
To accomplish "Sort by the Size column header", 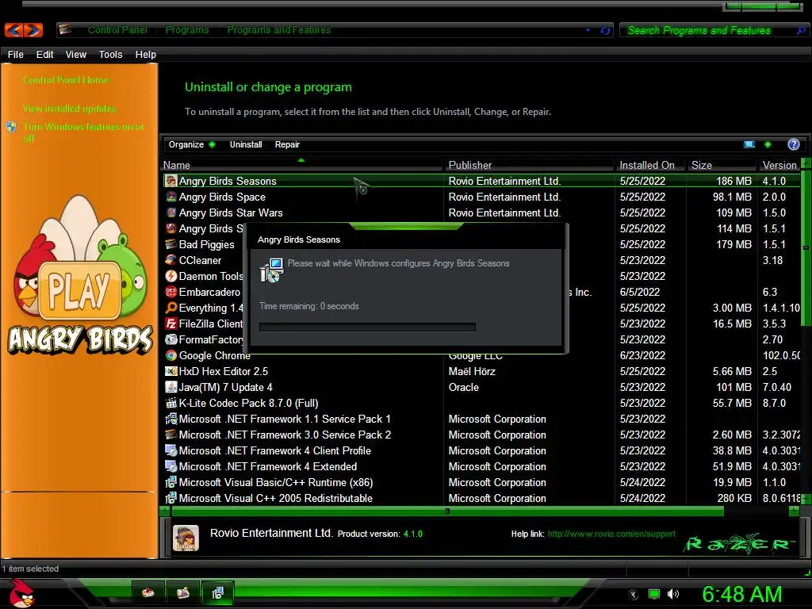I will pos(722,165).
